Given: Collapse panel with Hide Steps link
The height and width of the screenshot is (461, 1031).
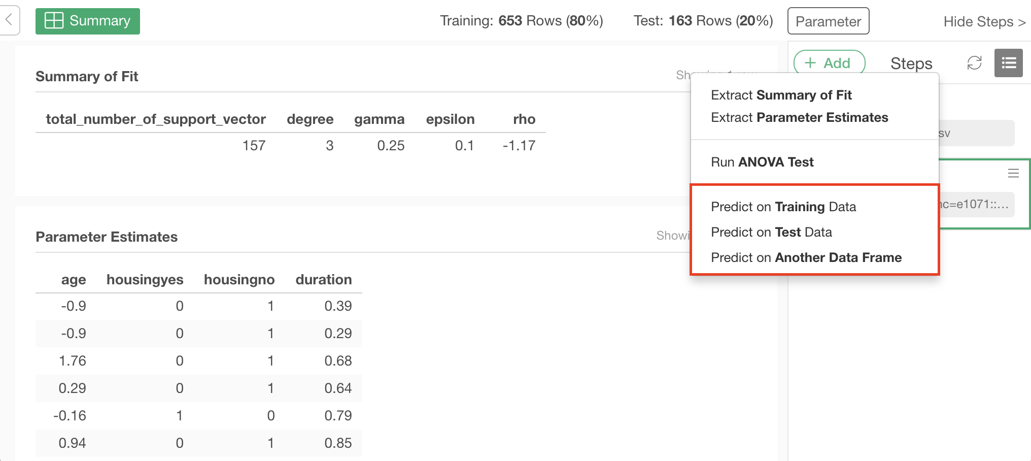Looking at the screenshot, I should [984, 21].
